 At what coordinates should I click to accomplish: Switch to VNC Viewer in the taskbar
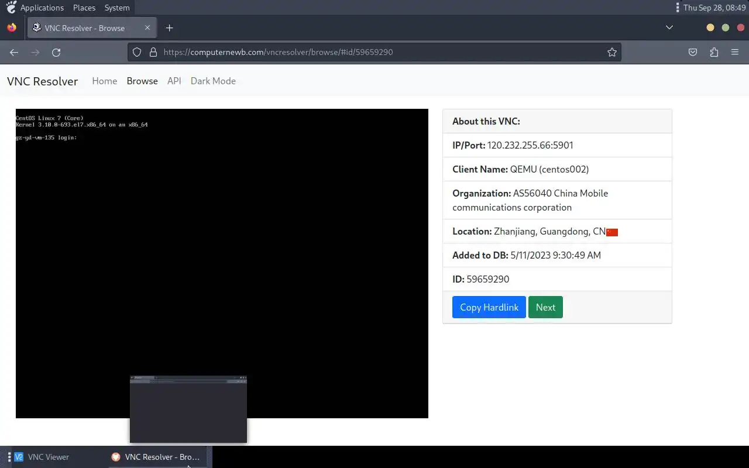tap(42, 457)
